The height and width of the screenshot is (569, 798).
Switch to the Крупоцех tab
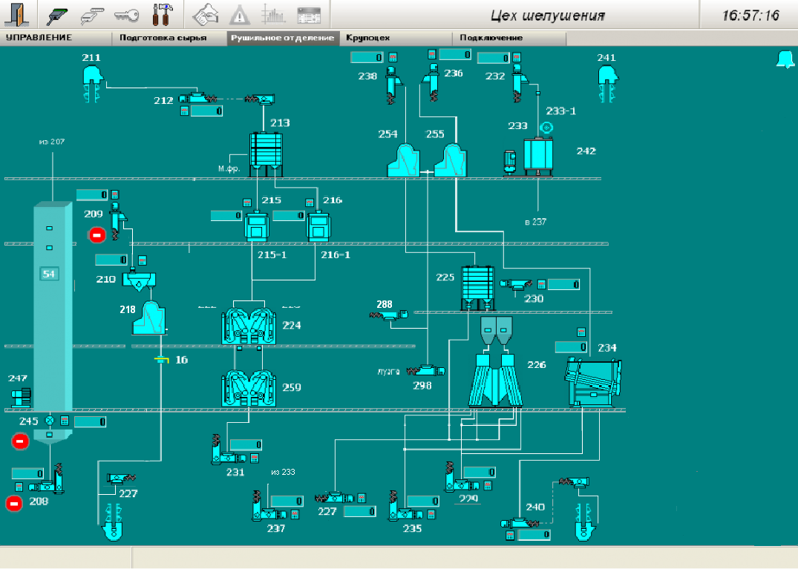pyautogui.click(x=368, y=37)
